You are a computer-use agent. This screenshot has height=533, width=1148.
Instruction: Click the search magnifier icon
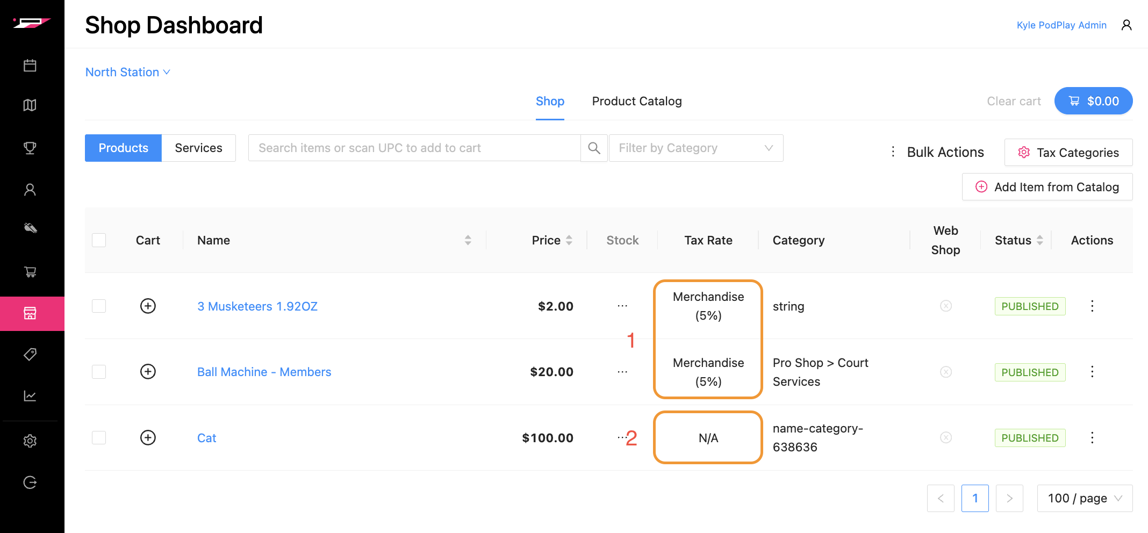(x=594, y=148)
